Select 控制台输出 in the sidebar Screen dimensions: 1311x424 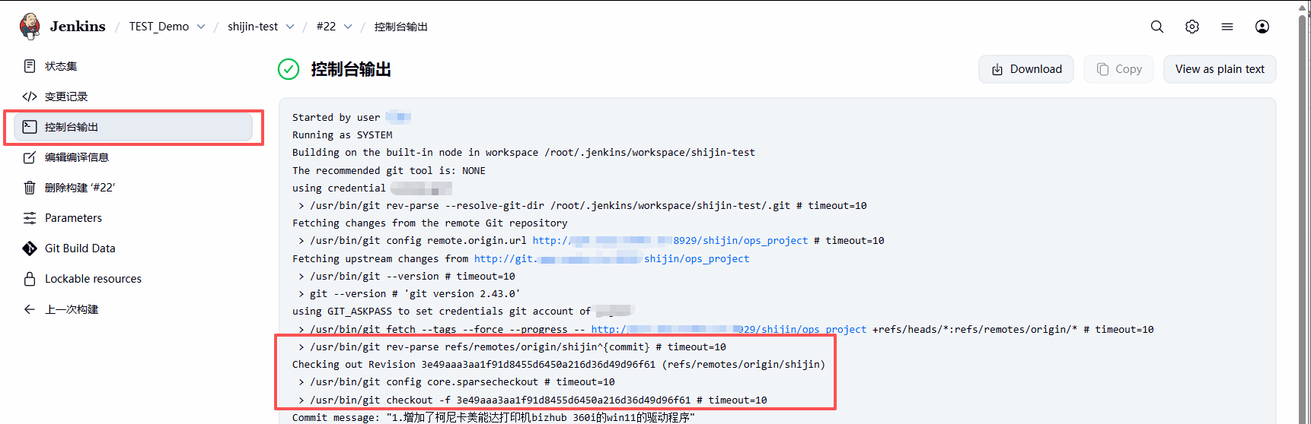pyautogui.click(x=133, y=127)
